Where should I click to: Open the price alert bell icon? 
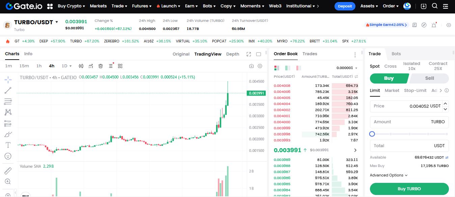434,25
